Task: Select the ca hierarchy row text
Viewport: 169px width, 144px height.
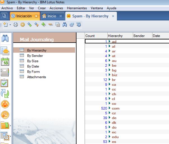Action: (x=114, y=85)
